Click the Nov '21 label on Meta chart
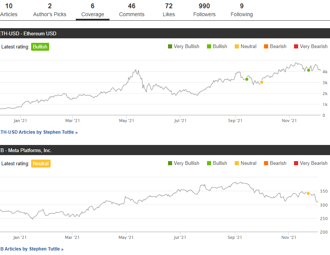 [x=288, y=237]
